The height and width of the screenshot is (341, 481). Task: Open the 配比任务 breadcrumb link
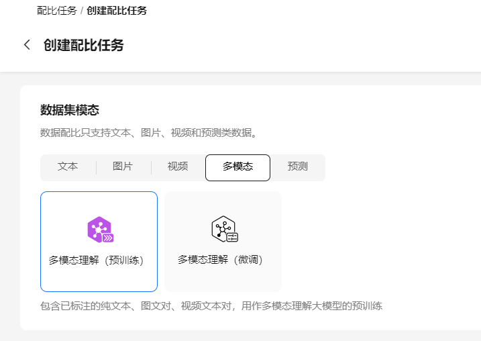(56, 11)
